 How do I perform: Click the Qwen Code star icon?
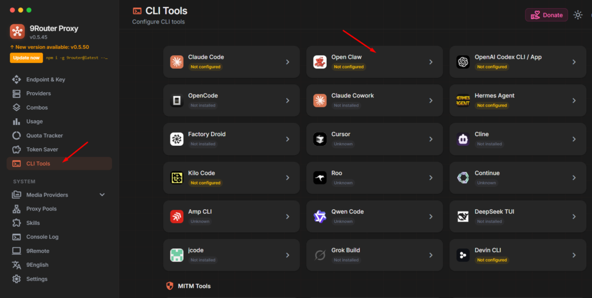[x=320, y=216]
